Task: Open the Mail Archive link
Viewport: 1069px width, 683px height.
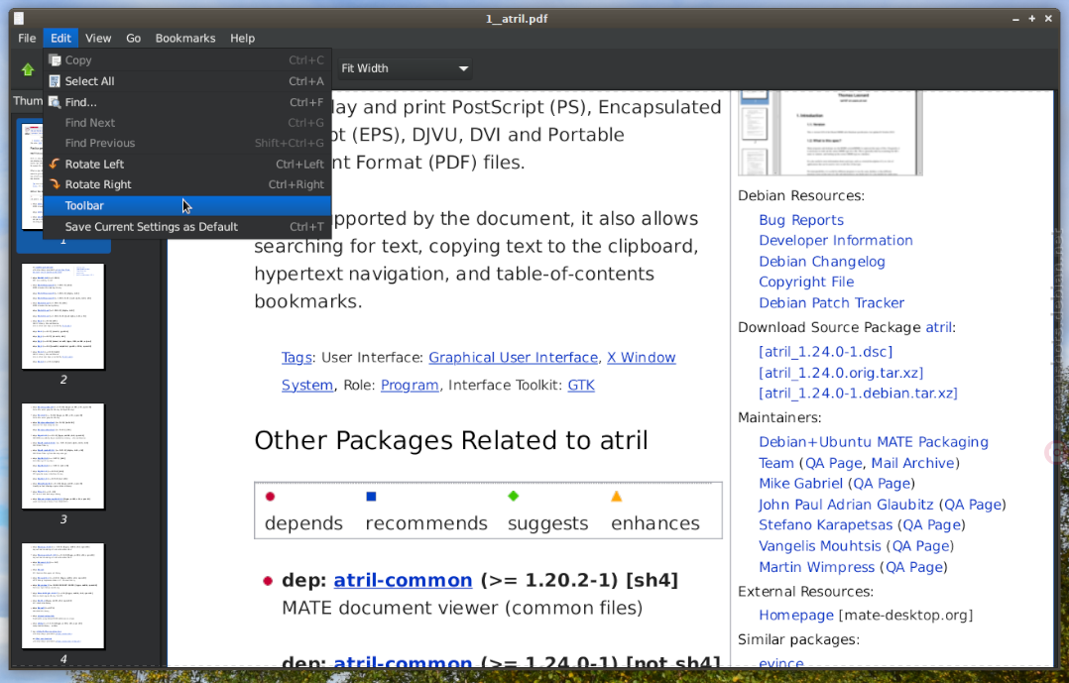Action: click(913, 463)
